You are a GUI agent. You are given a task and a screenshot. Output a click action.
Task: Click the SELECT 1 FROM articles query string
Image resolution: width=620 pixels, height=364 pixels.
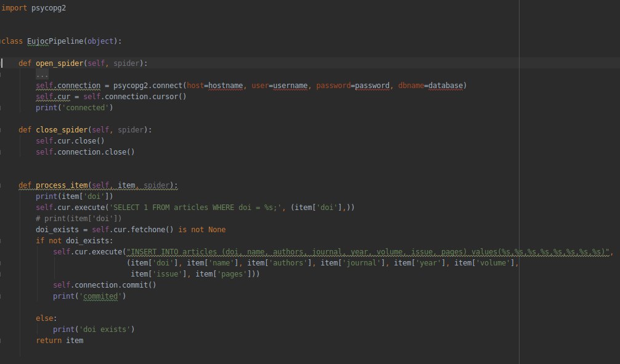(197, 207)
